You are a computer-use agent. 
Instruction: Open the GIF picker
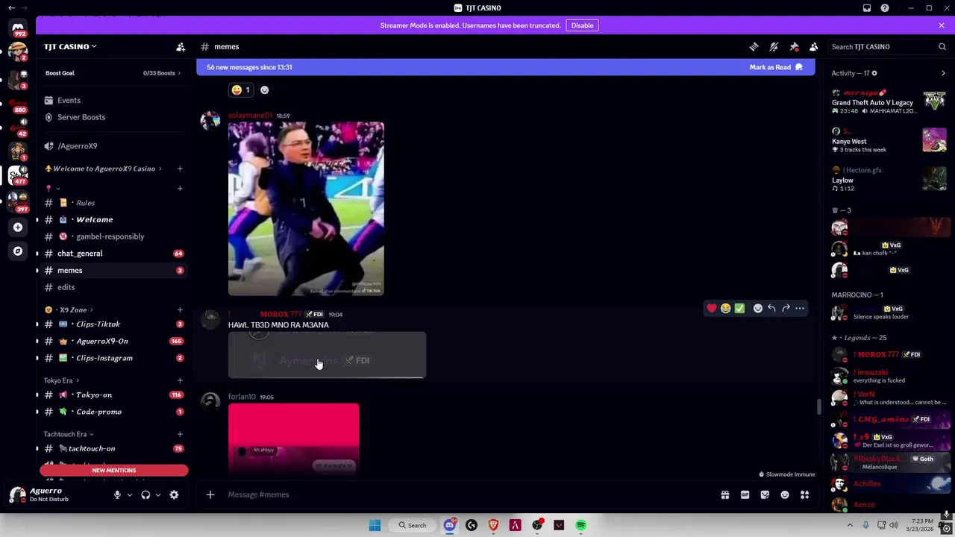(745, 494)
